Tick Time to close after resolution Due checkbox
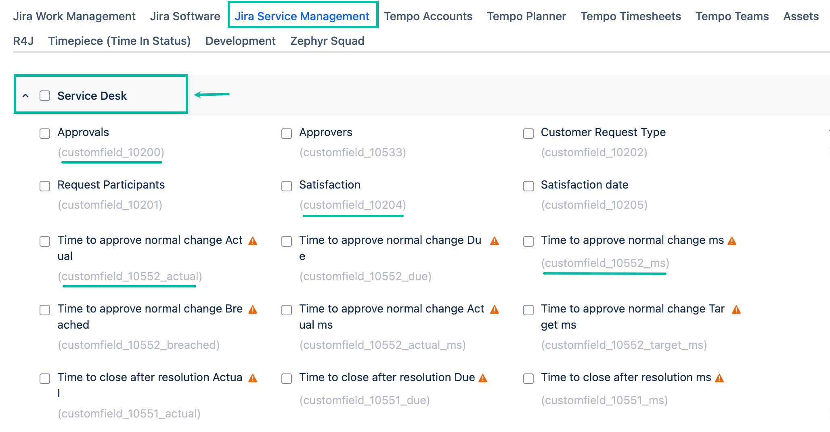The image size is (830, 432). (287, 378)
